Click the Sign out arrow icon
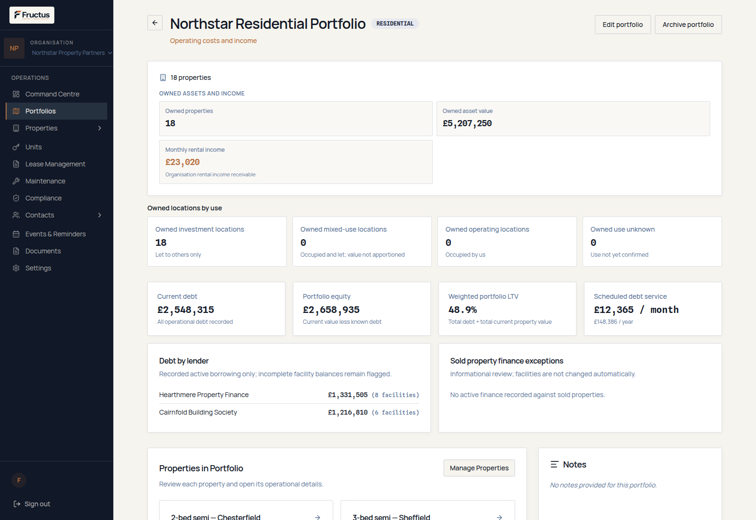Screen dimensions: 756x520 point(17,504)
